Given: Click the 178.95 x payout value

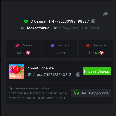Looking at the screenshot, I should [x=60, y=53].
